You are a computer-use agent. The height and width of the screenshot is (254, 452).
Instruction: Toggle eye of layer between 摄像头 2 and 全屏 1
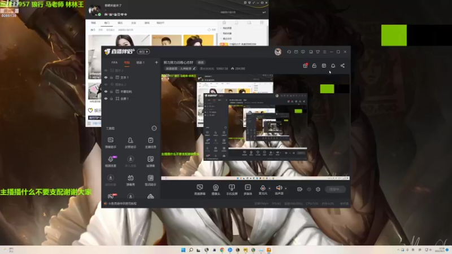click(x=106, y=91)
